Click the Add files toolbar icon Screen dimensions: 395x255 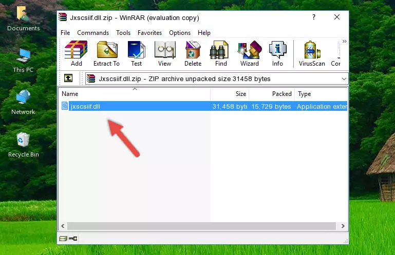(76, 53)
